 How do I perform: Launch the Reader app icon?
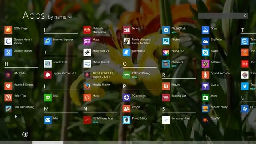coord(166,86)
